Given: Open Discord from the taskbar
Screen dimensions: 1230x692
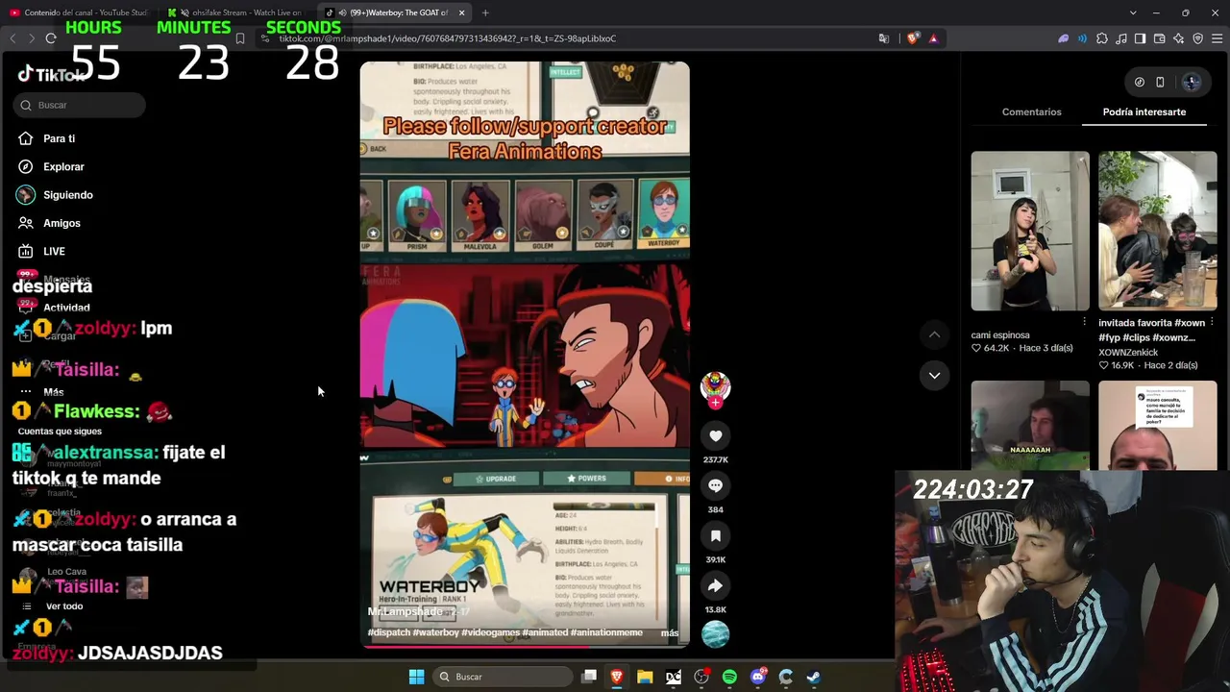Looking at the screenshot, I should (x=757, y=677).
